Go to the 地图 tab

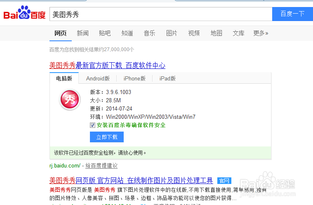217,33
